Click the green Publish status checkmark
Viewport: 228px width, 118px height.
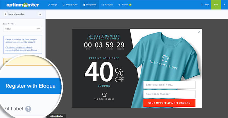click(x=130, y=5)
